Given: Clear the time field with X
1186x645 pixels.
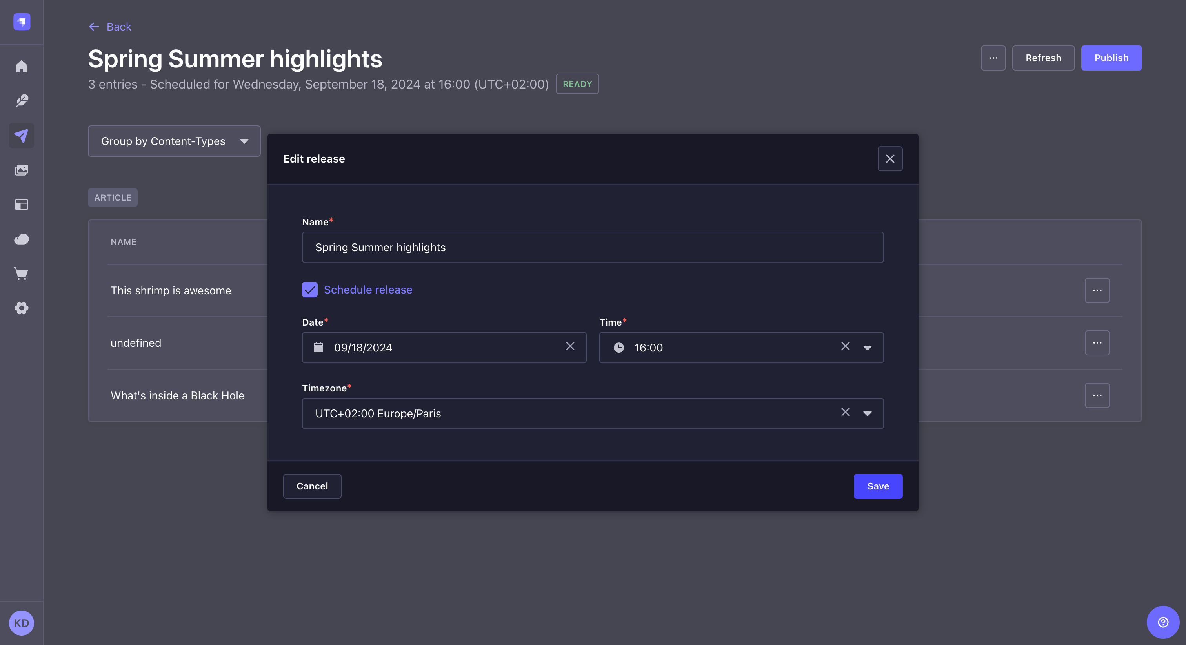Looking at the screenshot, I should pos(845,346).
